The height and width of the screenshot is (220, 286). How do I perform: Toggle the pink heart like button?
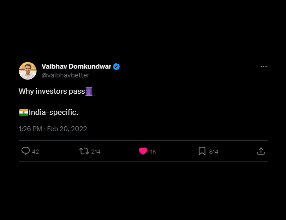(x=143, y=151)
